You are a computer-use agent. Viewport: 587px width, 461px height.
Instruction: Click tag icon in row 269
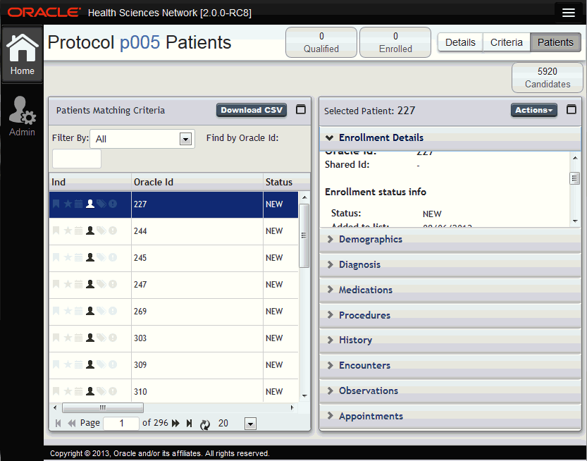[x=101, y=311]
